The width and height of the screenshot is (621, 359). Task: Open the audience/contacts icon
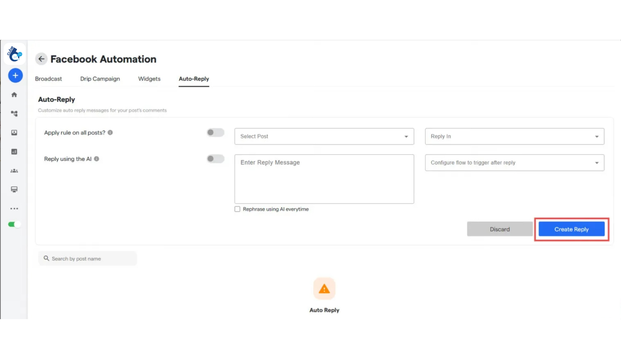tap(14, 171)
